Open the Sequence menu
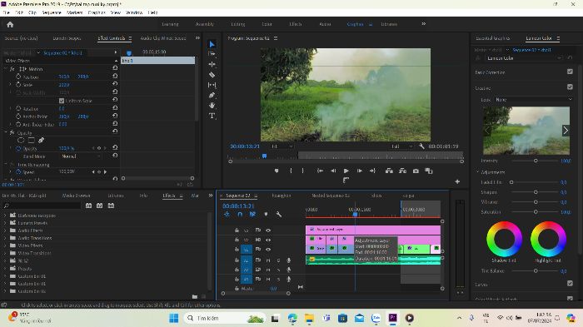This screenshot has height=327, width=583. pyautogui.click(x=52, y=12)
